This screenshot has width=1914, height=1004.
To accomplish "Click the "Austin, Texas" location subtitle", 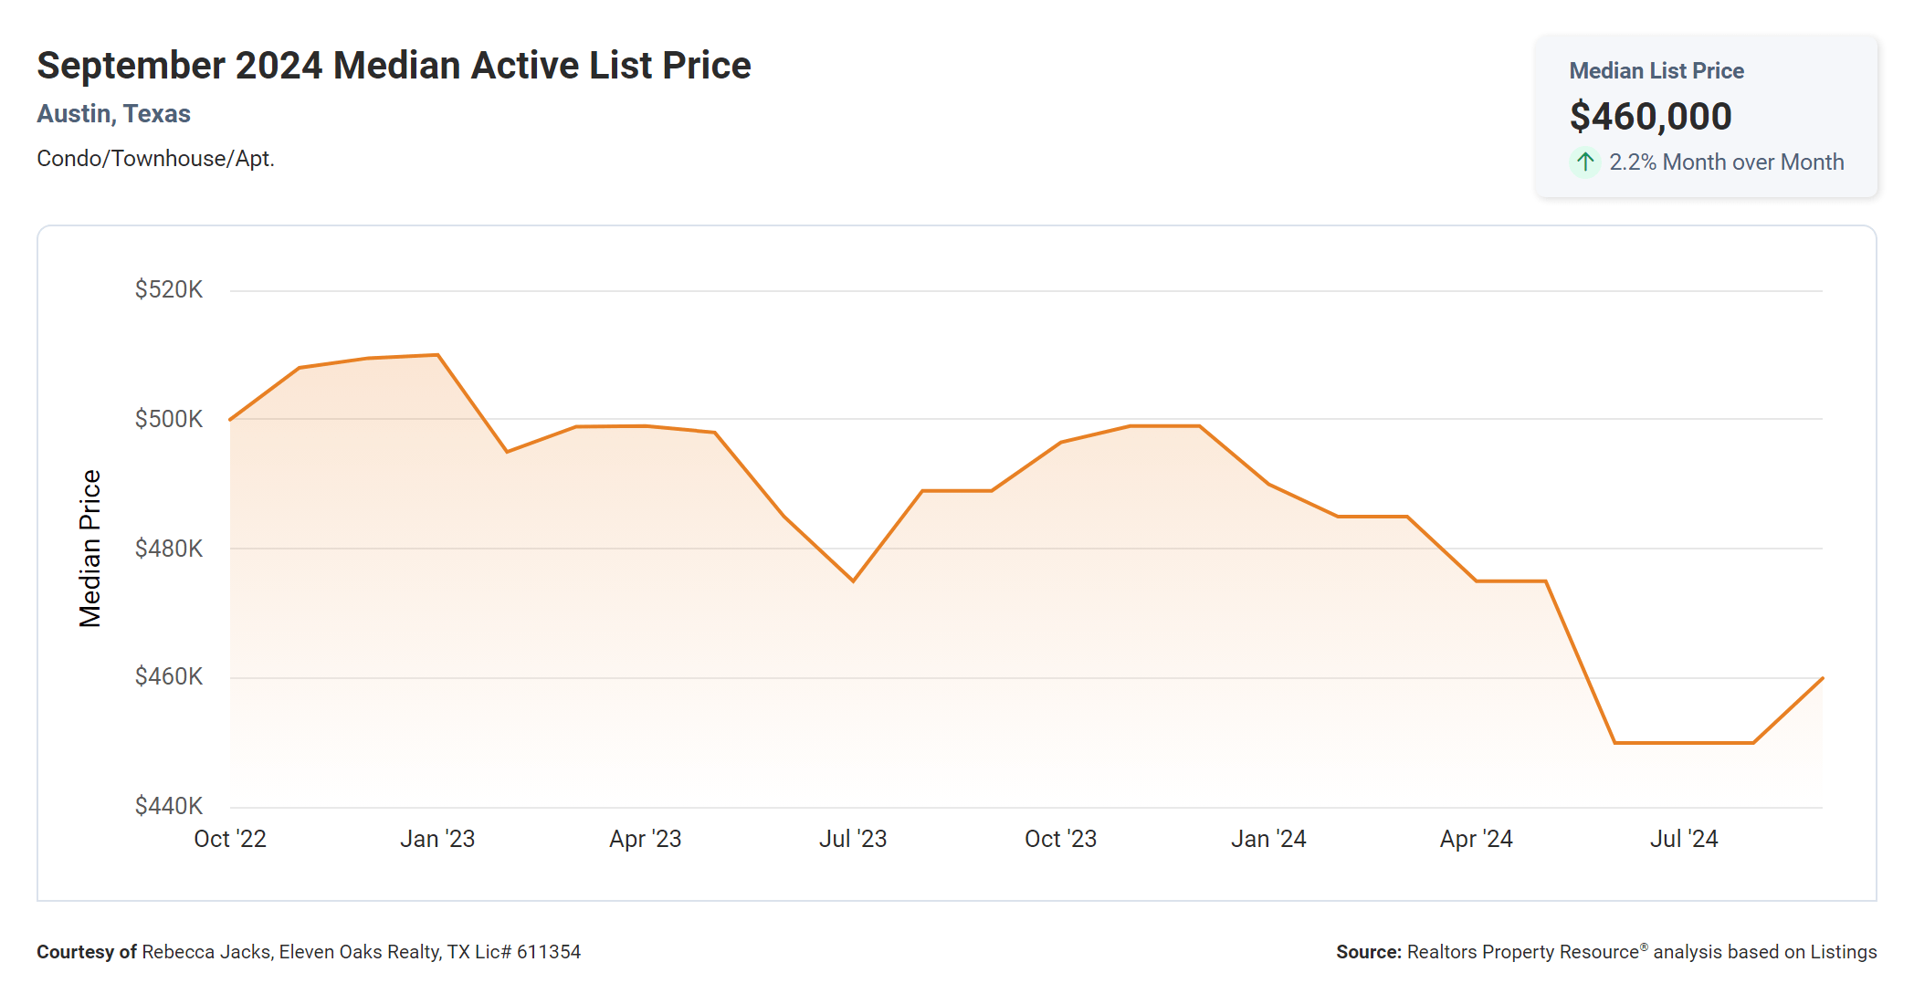I will click(x=113, y=114).
